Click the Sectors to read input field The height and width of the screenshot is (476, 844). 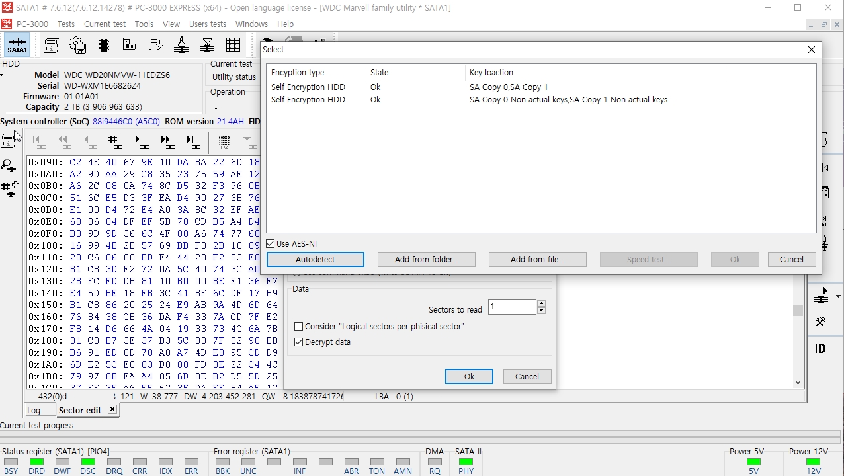pos(513,307)
